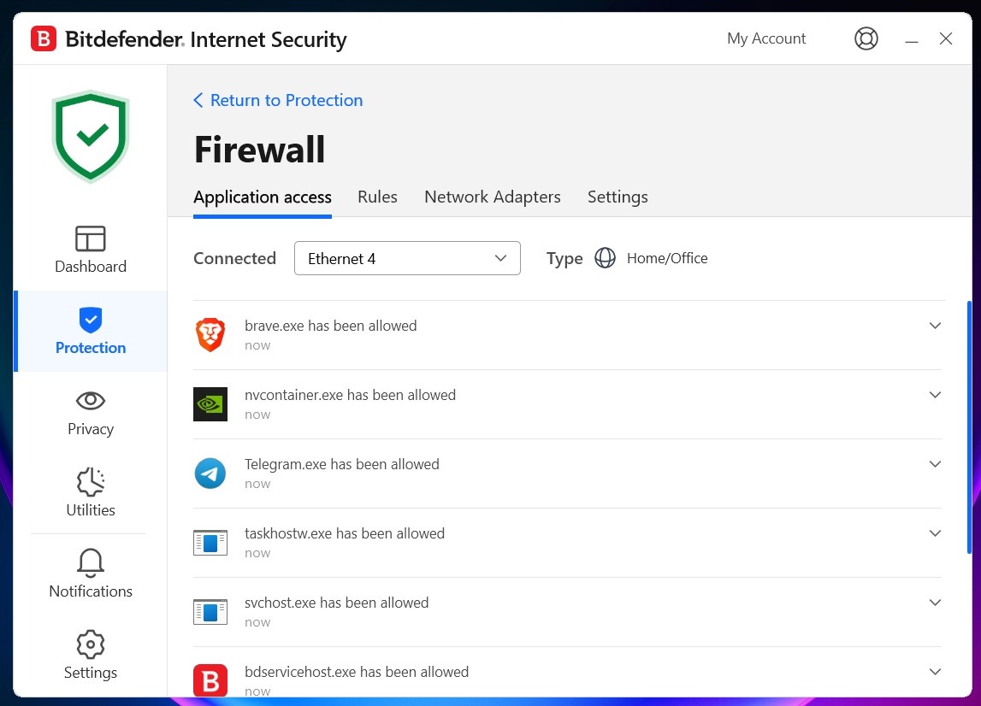Click 'bdservicehost.exe has been allowed' text
Screen dimensions: 981x706
point(356,672)
